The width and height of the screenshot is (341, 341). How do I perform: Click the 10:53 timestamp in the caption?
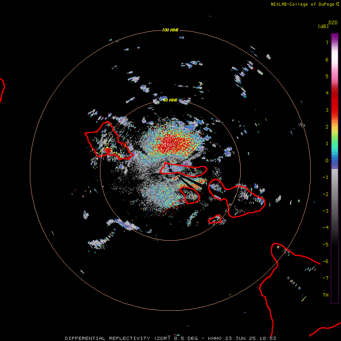(x=267, y=338)
